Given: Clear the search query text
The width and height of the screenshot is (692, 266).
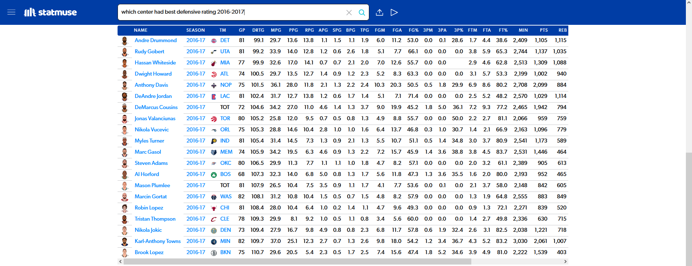Looking at the screenshot, I should [349, 13].
